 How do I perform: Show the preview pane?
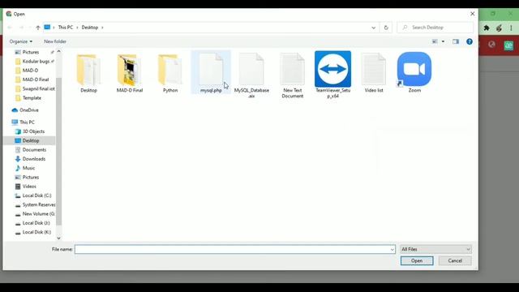(456, 41)
